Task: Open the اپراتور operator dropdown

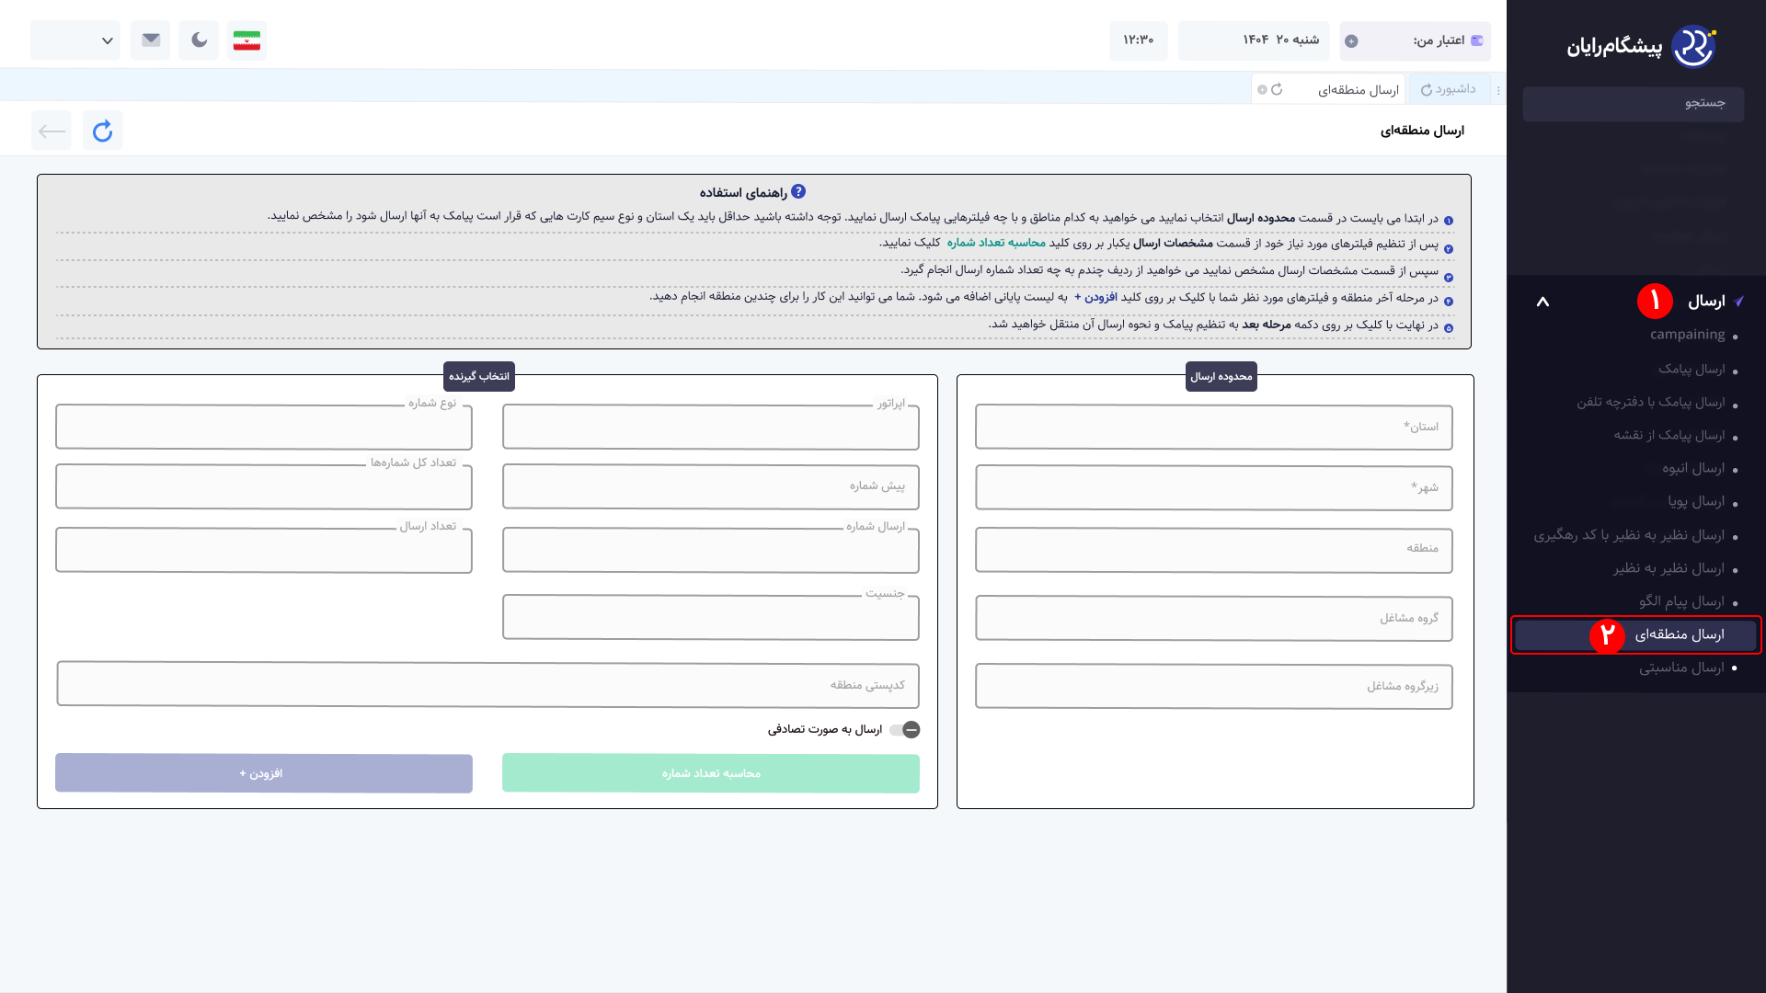Action: [x=710, y=428]
